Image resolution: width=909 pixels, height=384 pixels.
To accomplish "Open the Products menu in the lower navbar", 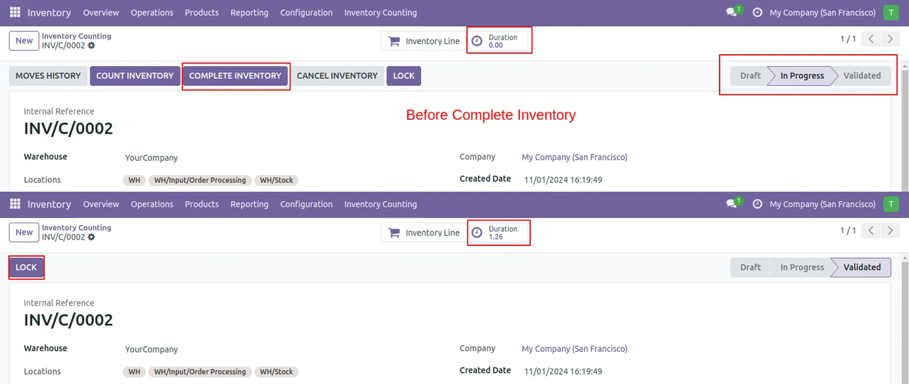I will (202, 204).
